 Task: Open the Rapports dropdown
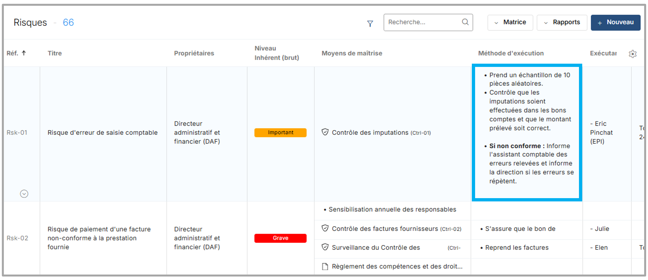[x=562, y=22]
